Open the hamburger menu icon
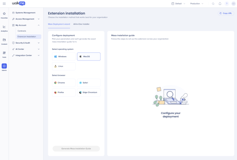Screen dimensions: 237x160 click(4, 4)
